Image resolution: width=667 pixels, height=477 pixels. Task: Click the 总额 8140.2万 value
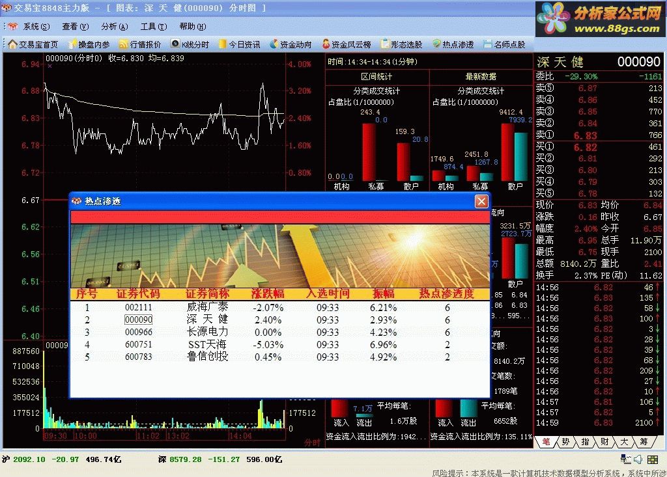[x=578, y=264]
